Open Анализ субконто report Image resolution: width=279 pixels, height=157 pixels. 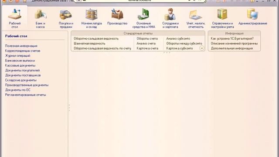pyautogui.click(x=178, y=38)
